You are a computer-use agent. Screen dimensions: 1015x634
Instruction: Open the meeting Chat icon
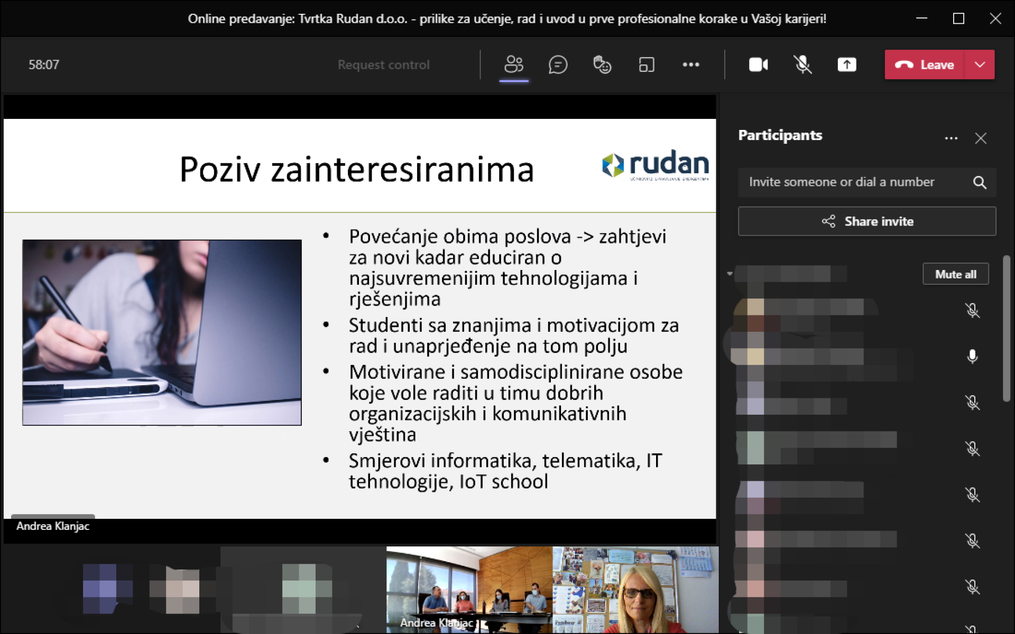(x=558, y=64)
